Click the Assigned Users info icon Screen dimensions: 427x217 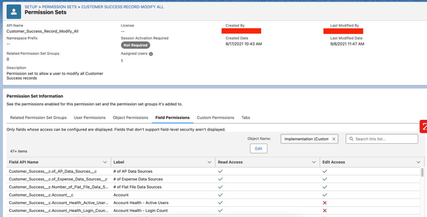coord(151,54)
